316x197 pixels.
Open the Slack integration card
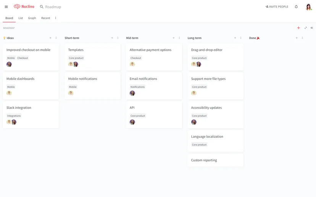tap(31, 115)
